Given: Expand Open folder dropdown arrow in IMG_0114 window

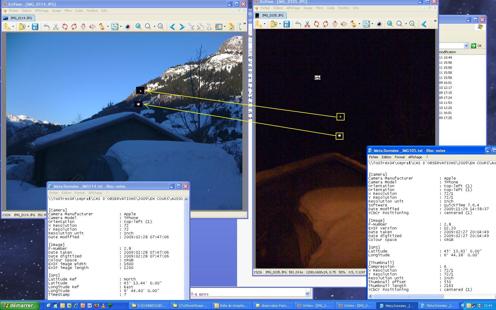Looking at the screenshot, I should pyautogui.click(x=28, y=27).
